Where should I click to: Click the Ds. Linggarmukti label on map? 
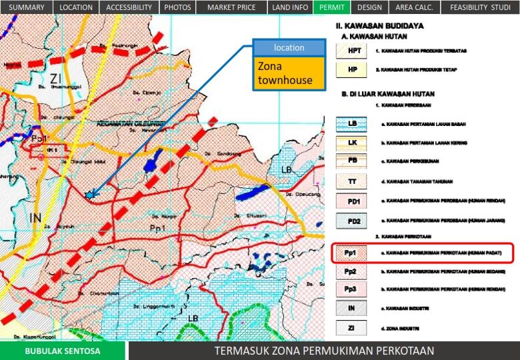click(154, 307)
